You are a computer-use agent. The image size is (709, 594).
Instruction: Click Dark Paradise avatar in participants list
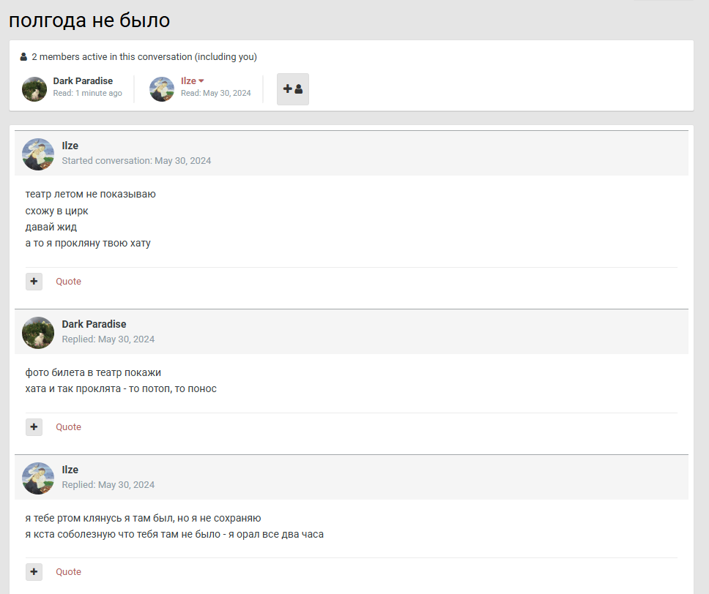click(x=34, y=89)
